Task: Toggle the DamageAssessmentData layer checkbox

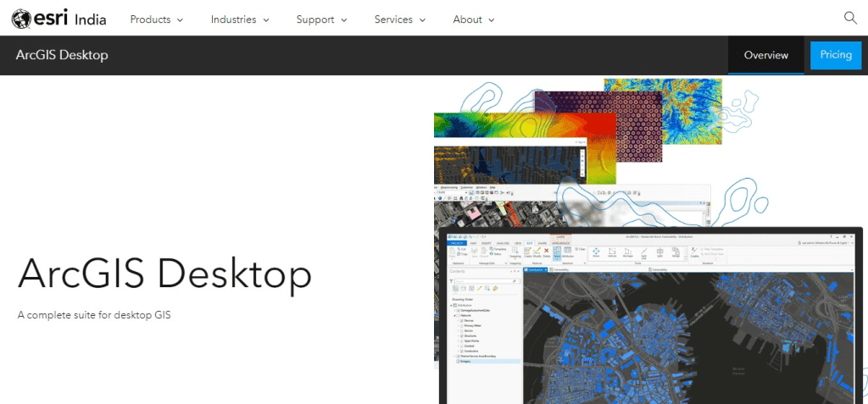Action: [x=459, y=311]
